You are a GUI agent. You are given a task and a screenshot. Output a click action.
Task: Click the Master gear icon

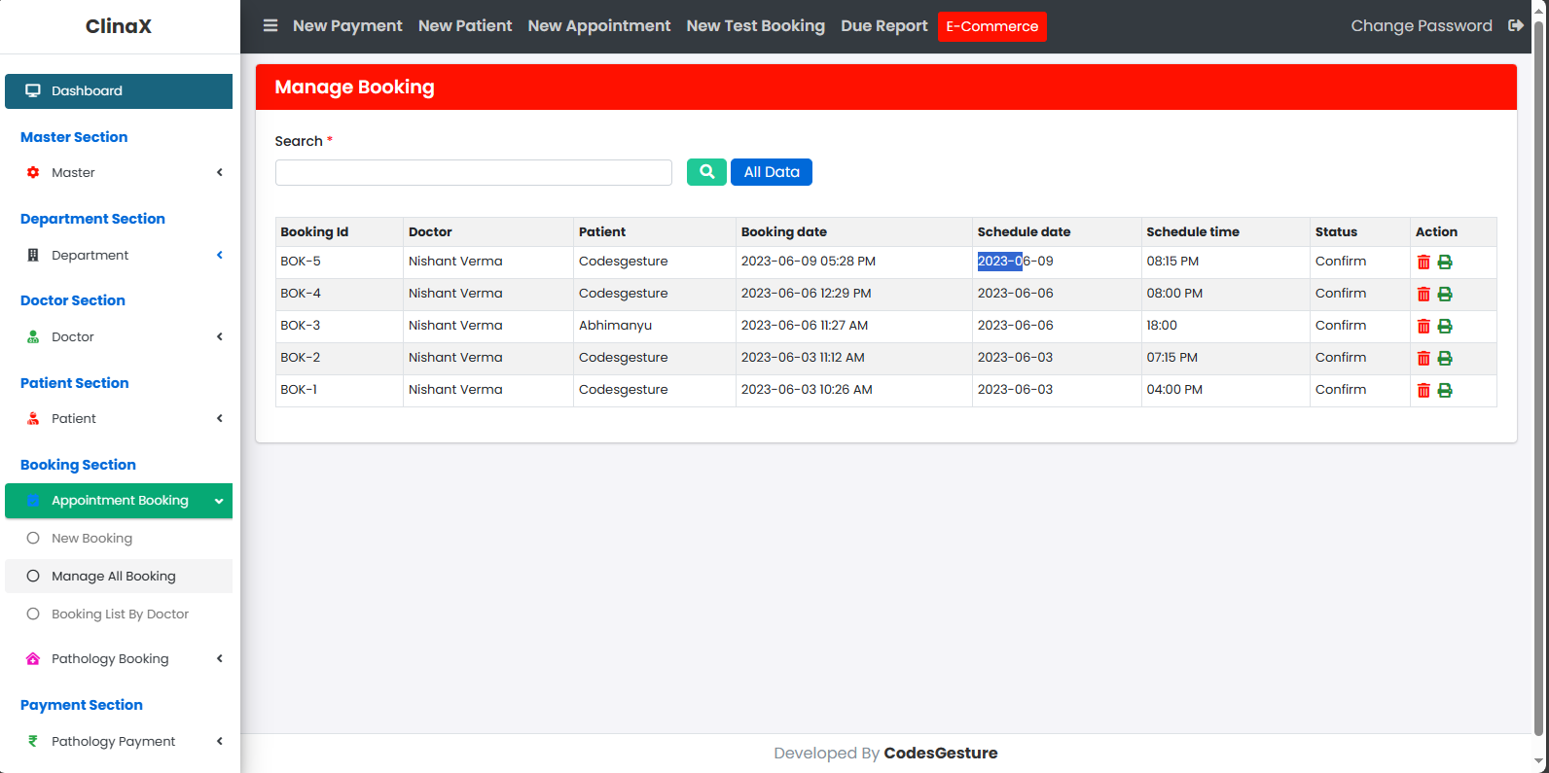click(33, 173)
